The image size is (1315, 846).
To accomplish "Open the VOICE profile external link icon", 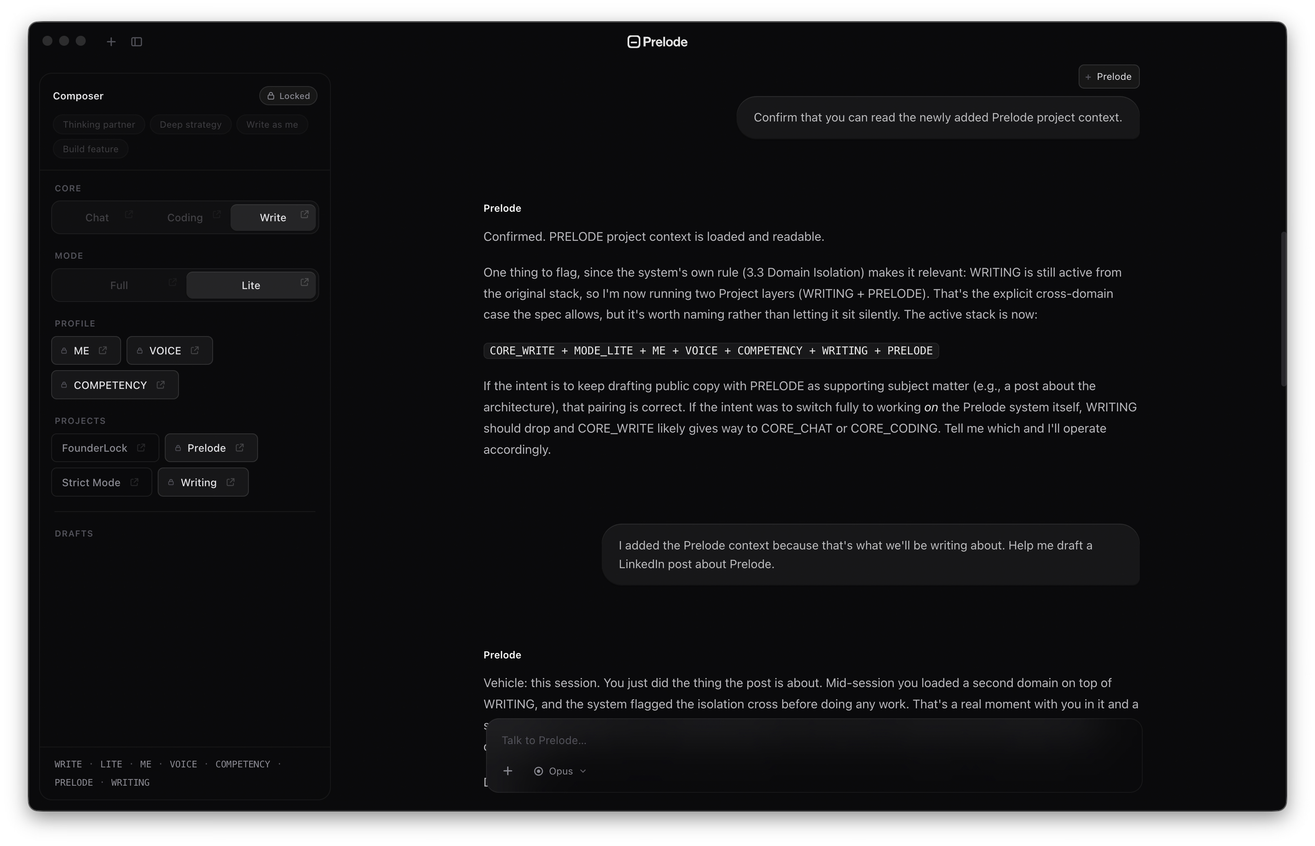I will tap(194, 350).
